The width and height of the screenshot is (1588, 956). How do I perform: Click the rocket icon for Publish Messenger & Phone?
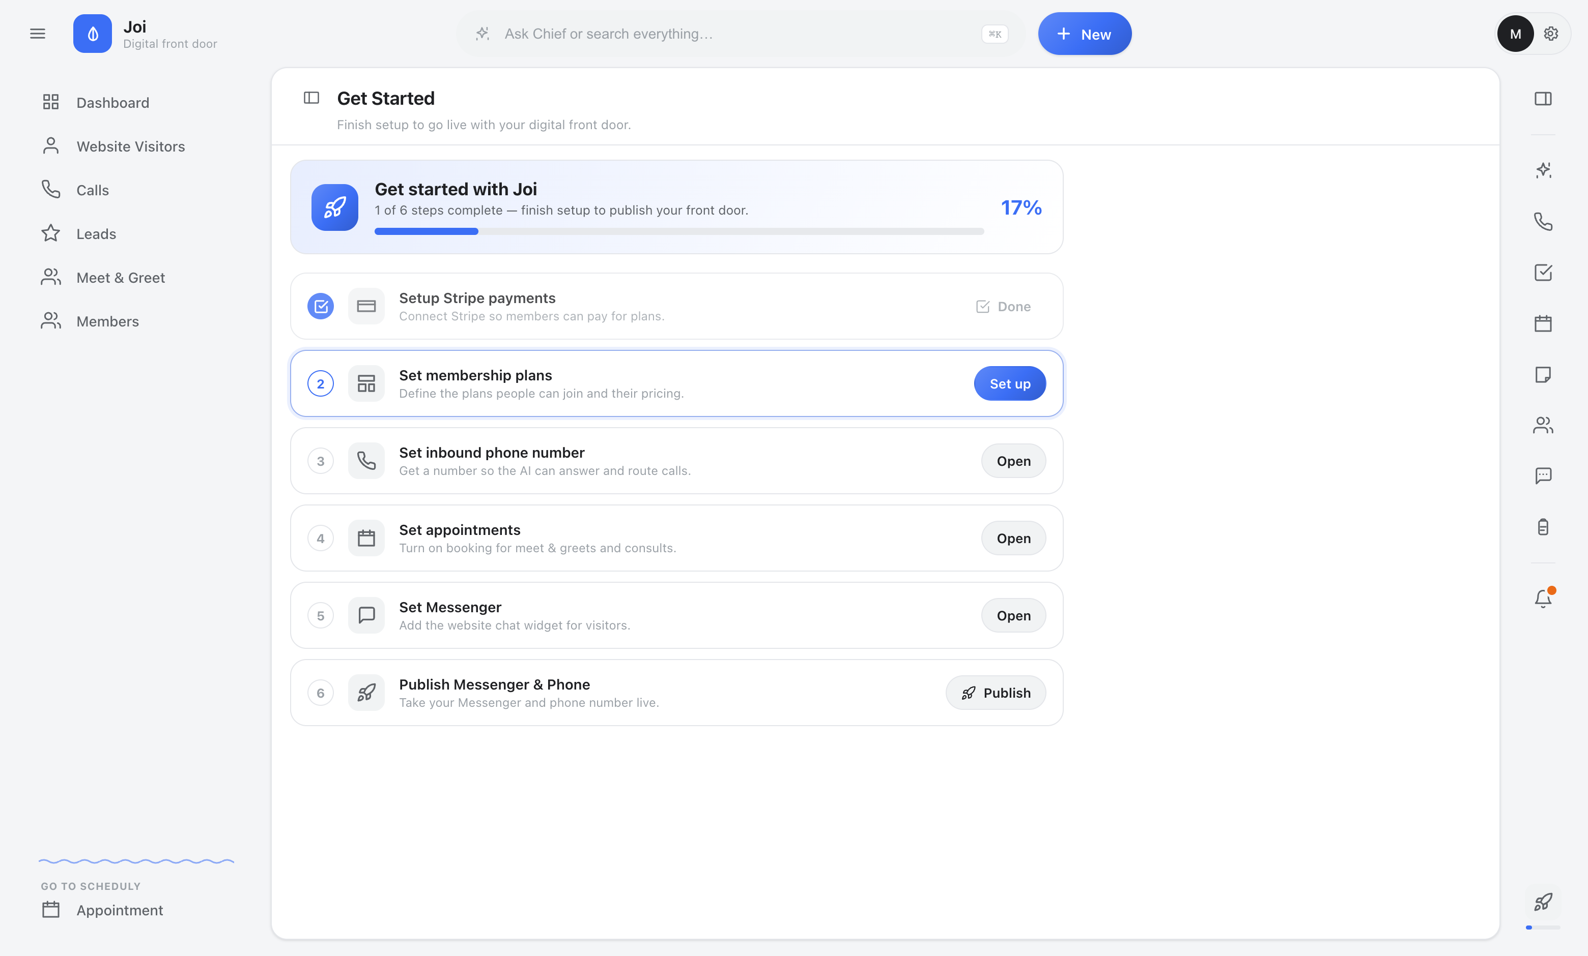(x=366, y=693)
